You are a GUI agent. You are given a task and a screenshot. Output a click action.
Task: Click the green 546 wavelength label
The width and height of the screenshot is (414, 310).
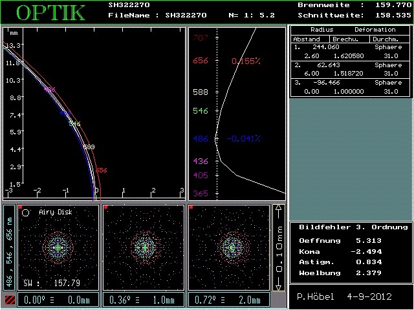(x=201, y=111)
